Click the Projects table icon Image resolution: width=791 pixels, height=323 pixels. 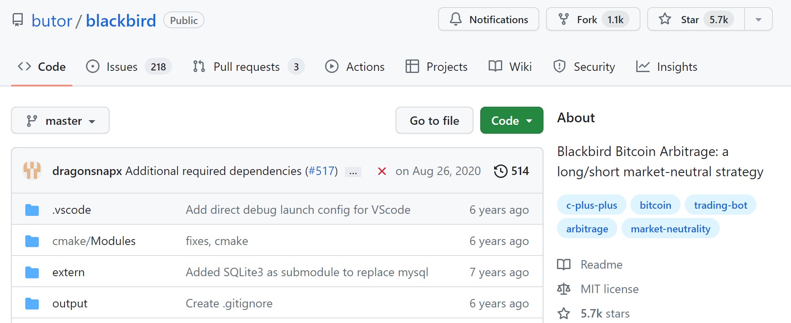412,67
